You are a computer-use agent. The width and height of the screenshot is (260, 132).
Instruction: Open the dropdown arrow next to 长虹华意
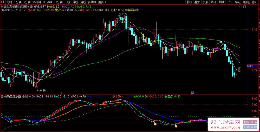click(x=31, y=6)
